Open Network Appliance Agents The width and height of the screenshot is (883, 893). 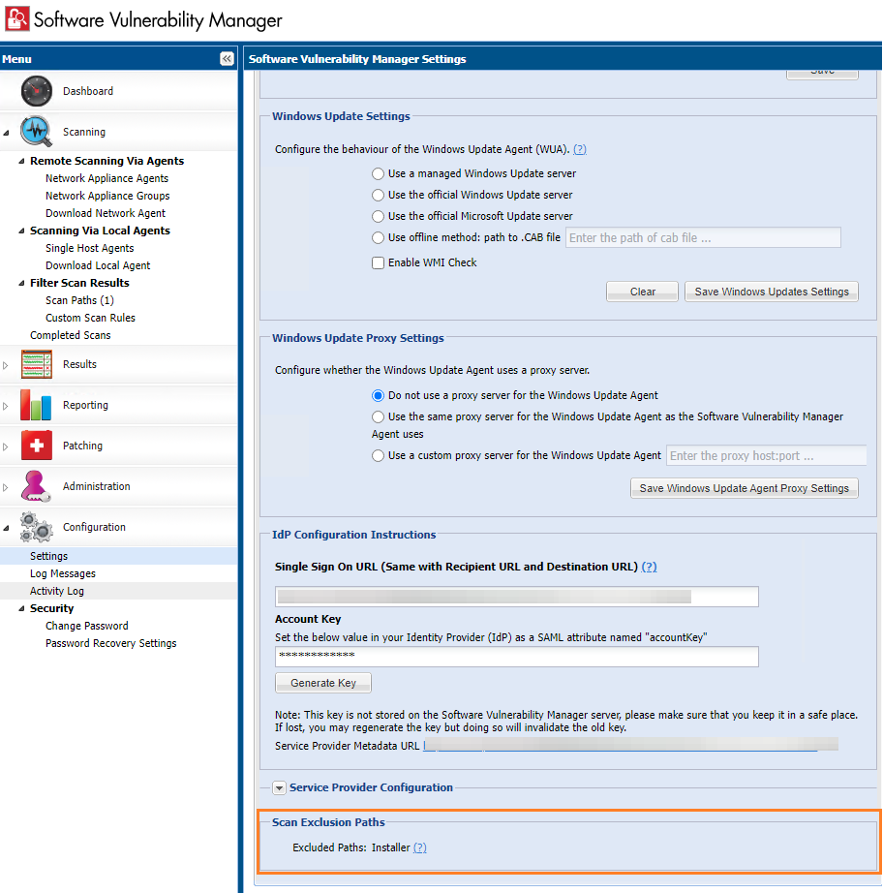[107, 178]
